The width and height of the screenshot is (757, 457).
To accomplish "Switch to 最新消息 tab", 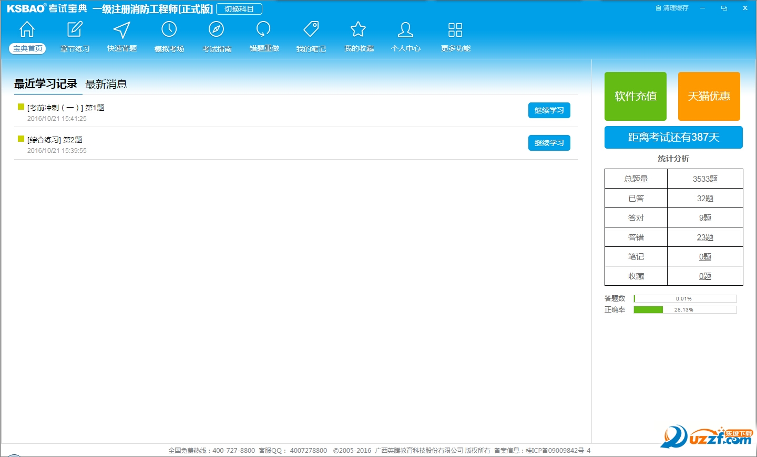I will pyautogui.click(x=106, y=84).
